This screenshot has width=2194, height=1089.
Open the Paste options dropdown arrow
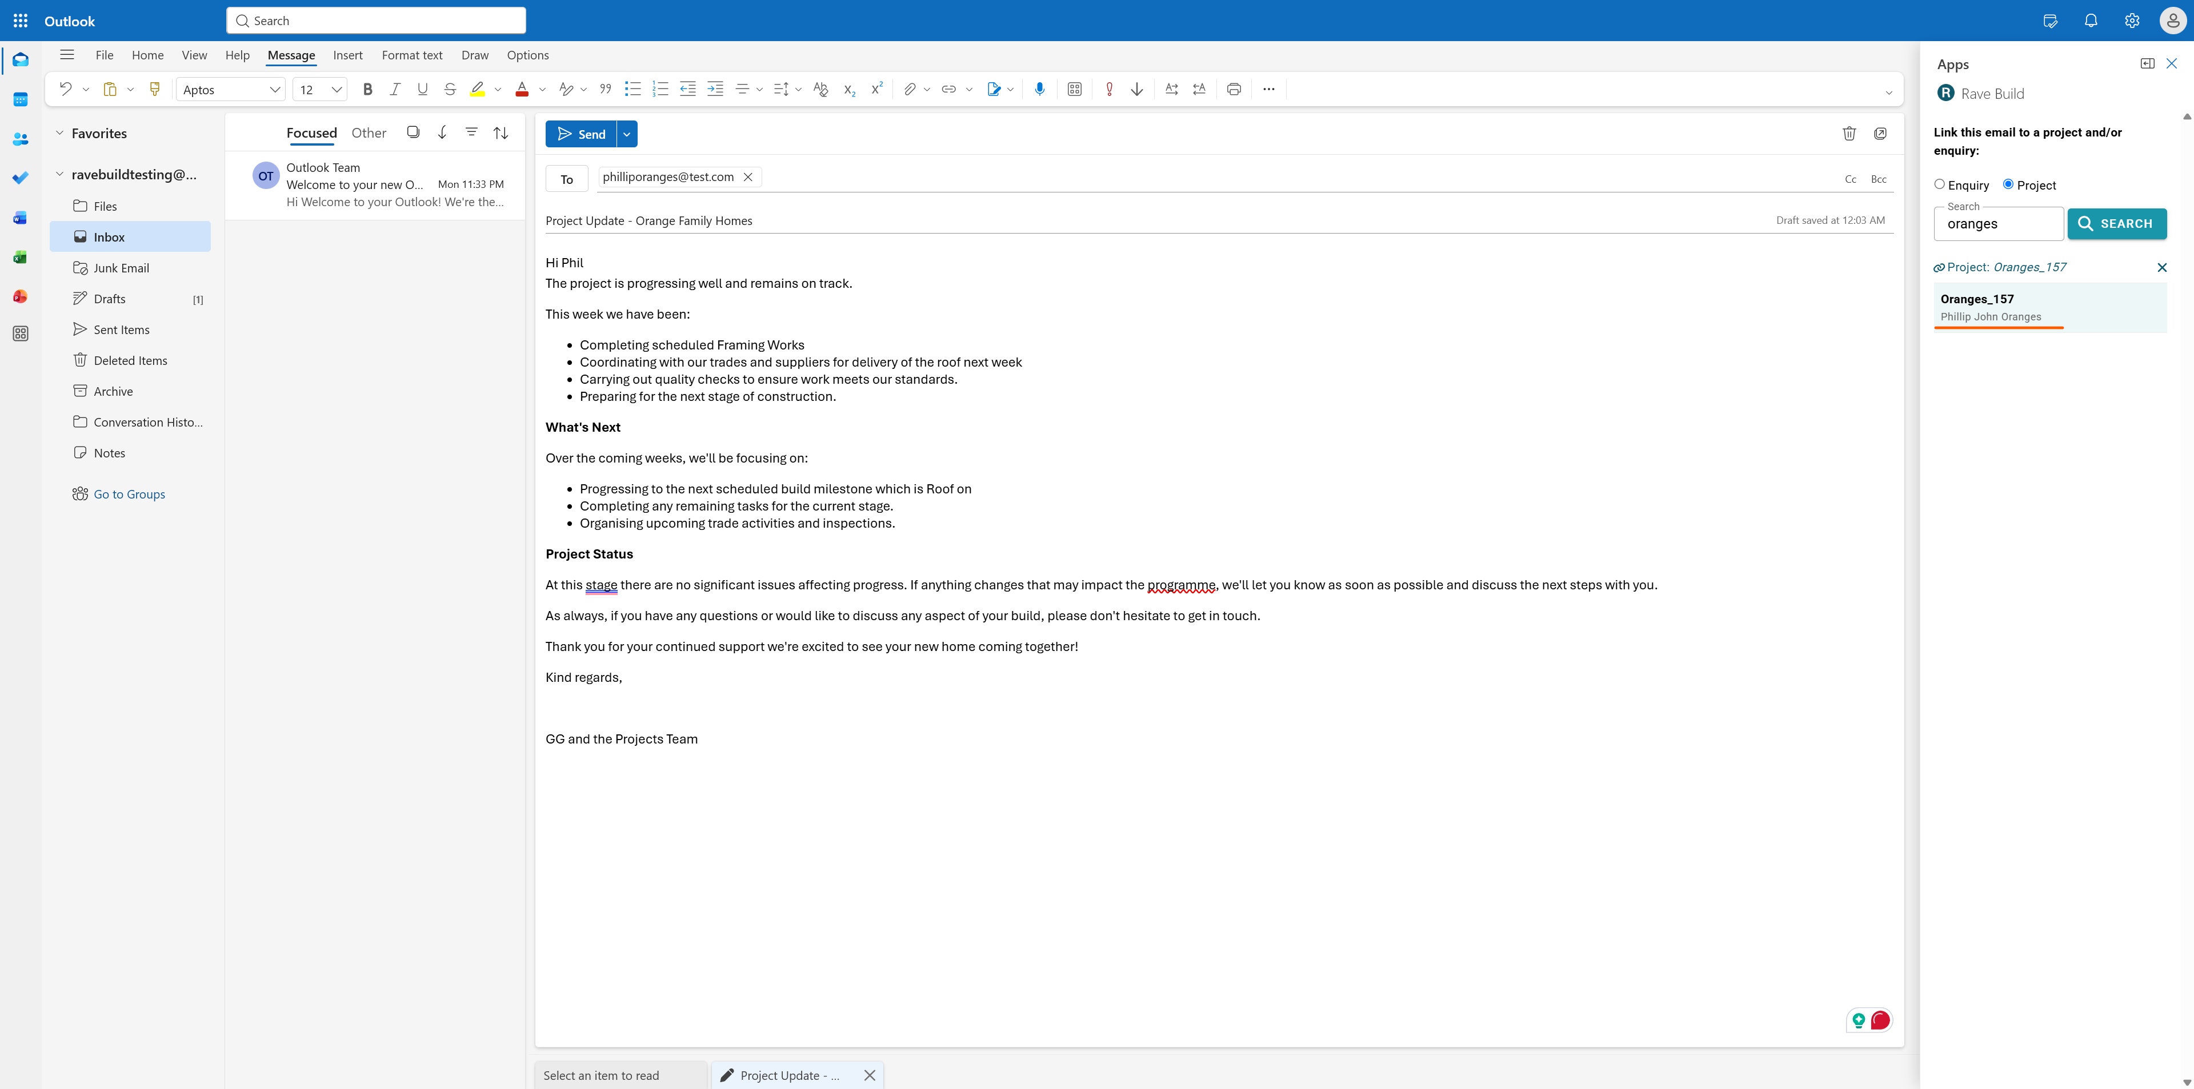(x=130, y=90)
